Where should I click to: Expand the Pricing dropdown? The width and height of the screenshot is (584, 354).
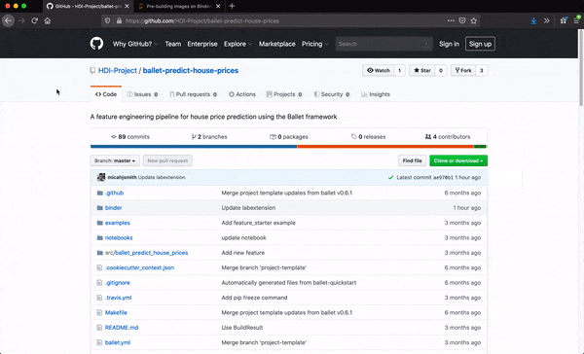tap(315, 44)
